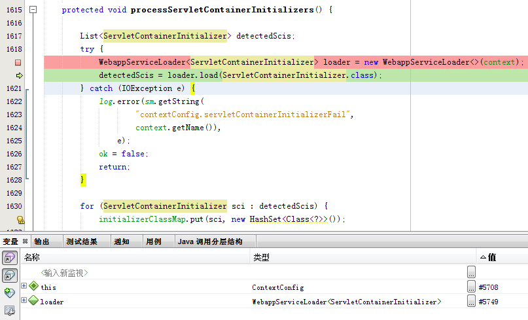Screen dimensions: 528x320
Task: Switch to the 变量 tab
Action: [x=10, y=241]
